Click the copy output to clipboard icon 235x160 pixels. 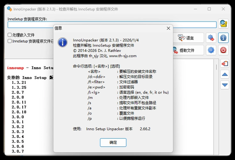pos(225,63)
